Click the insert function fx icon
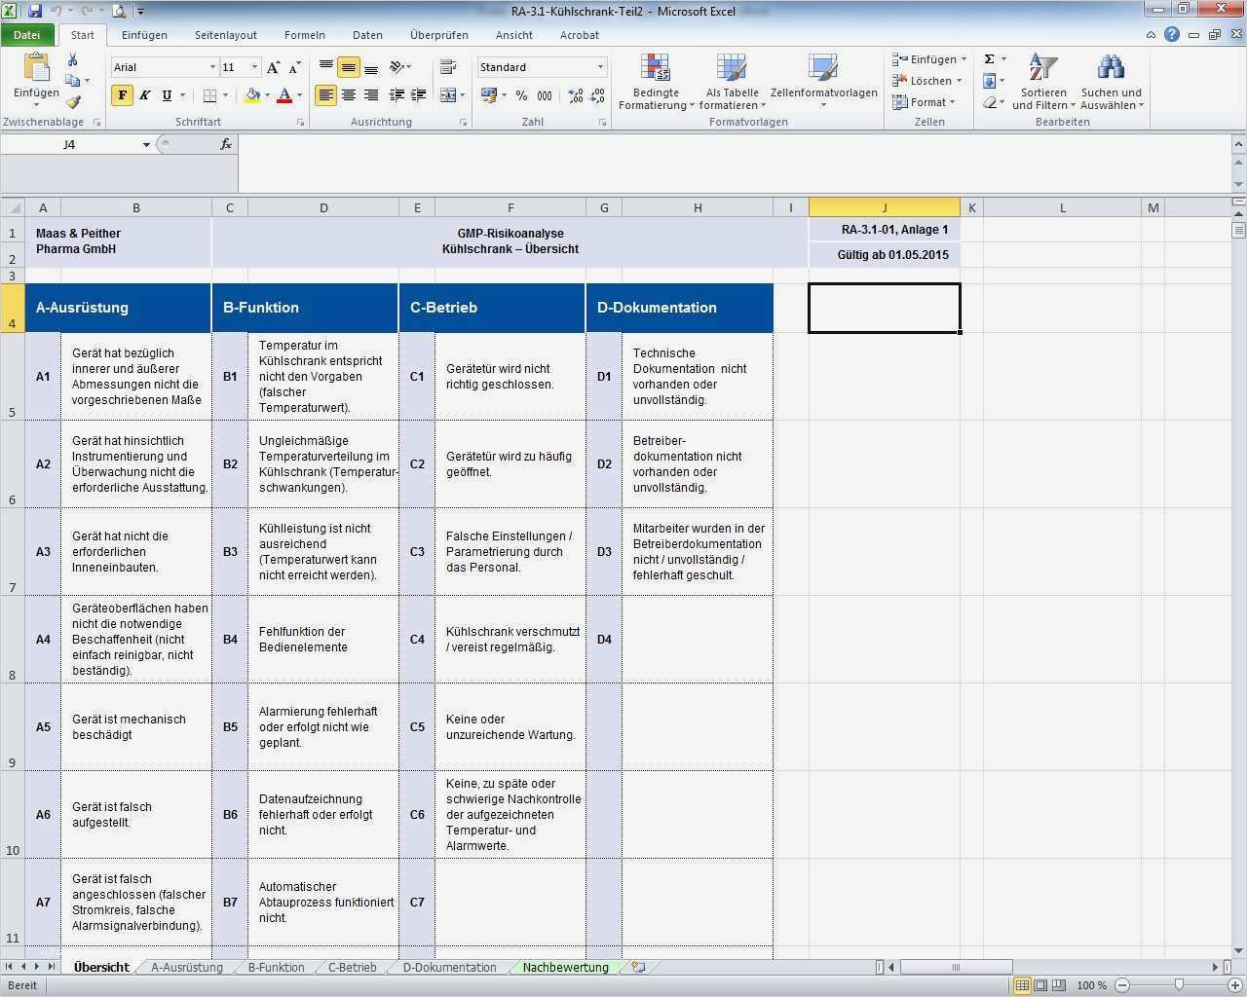1247x997 pixels. (226, 144)
